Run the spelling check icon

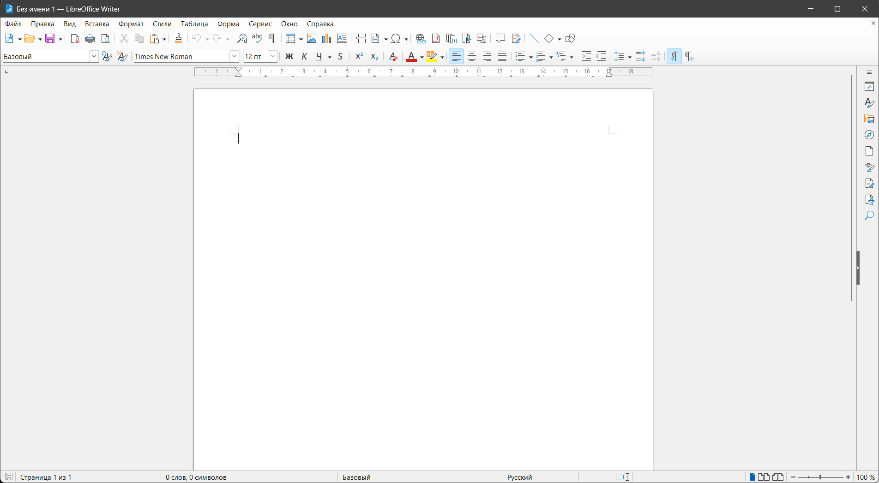[x=257, y=39]
